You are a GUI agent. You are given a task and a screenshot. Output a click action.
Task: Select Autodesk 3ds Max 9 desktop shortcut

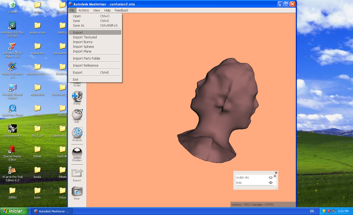click(x=12, y=29)
